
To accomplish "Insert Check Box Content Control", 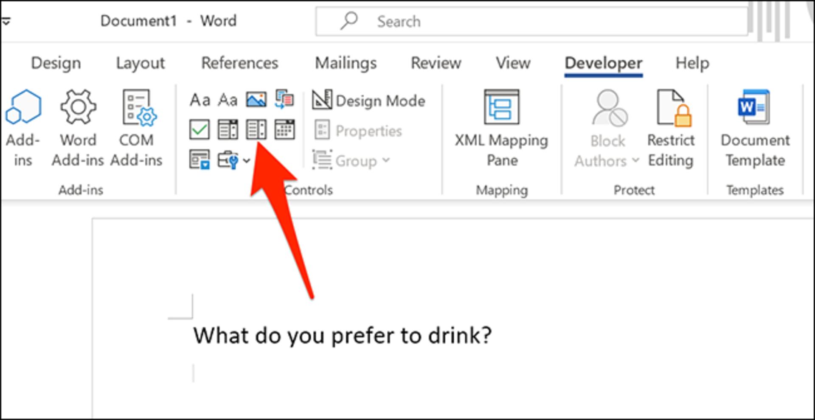I will (200, 129).
